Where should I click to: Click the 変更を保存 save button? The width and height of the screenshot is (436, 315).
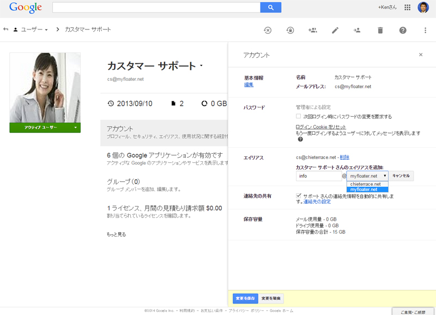[245, 298]
